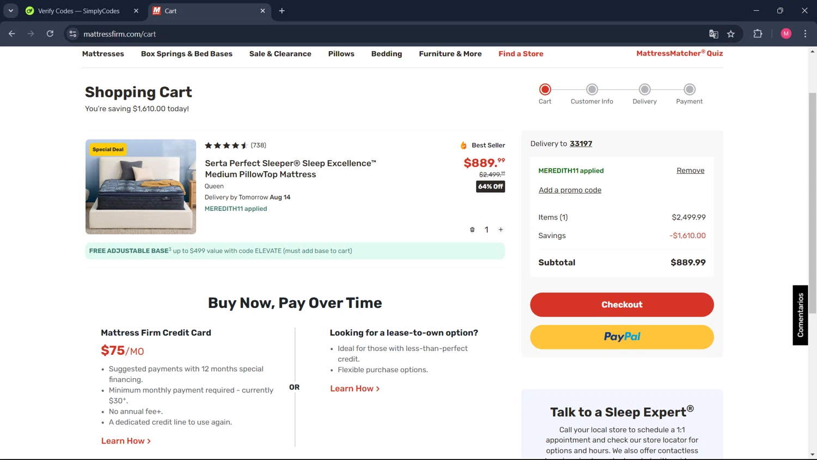This screenshot has width=817, height=460.
Task: Click the Best Seller flame icon
Action: click(464, 146)
